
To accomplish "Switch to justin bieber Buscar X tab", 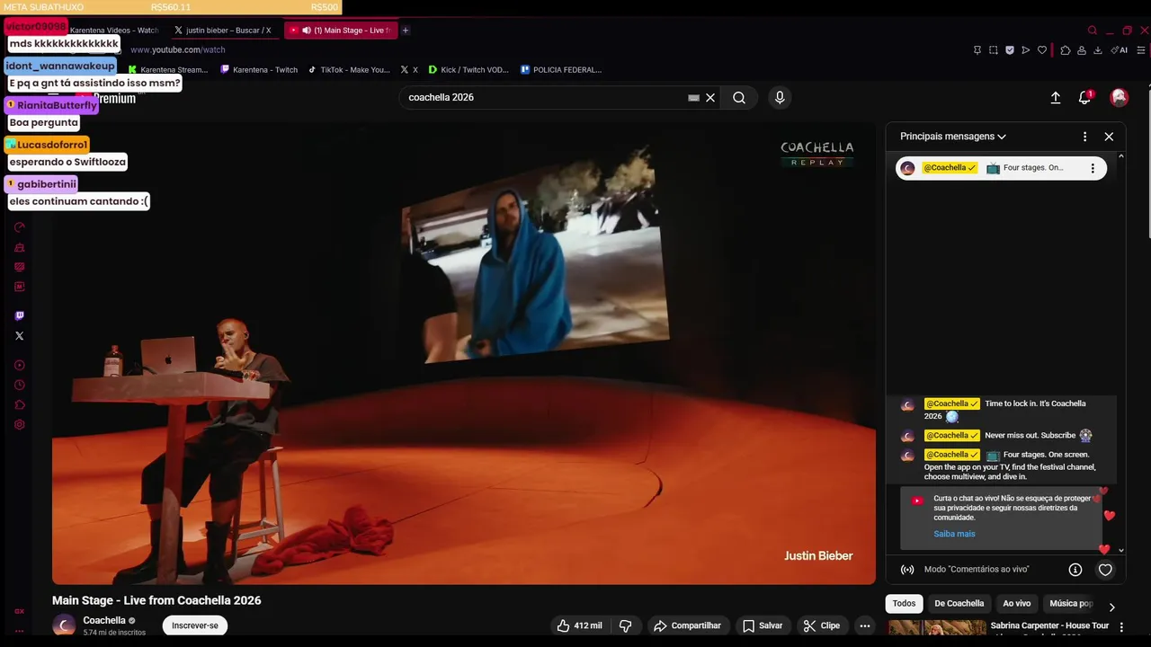I will (224, 31).
